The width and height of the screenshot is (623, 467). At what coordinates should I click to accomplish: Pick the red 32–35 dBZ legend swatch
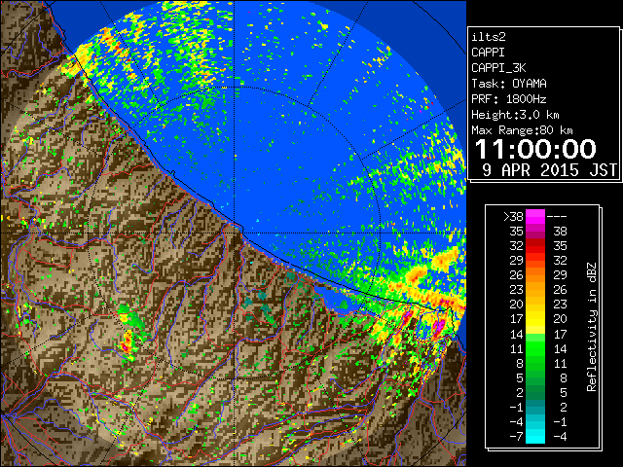point(535,246)
